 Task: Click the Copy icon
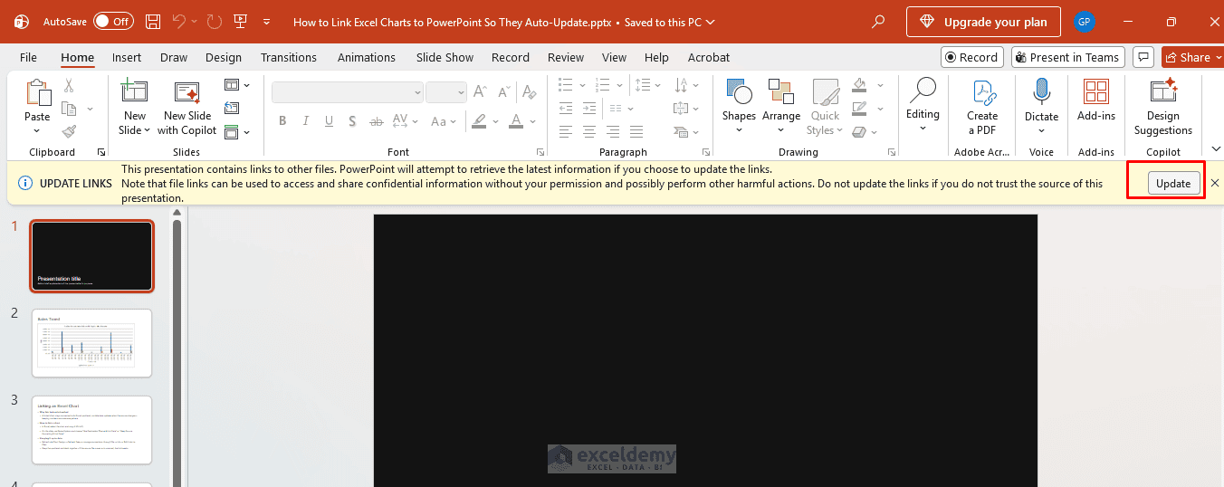tap(69, 109)
